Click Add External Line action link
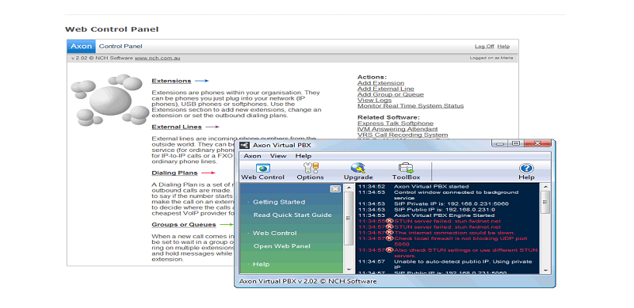 click(x=386, y=89)
